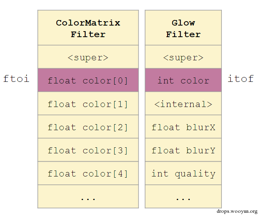Click the <internal> cell in Glow Filter
This screenshot has height=216, width=259.
point(183,103)
